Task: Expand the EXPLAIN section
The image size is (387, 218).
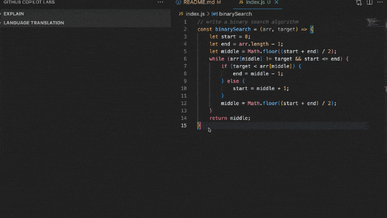Action: (x=14, y=14)
